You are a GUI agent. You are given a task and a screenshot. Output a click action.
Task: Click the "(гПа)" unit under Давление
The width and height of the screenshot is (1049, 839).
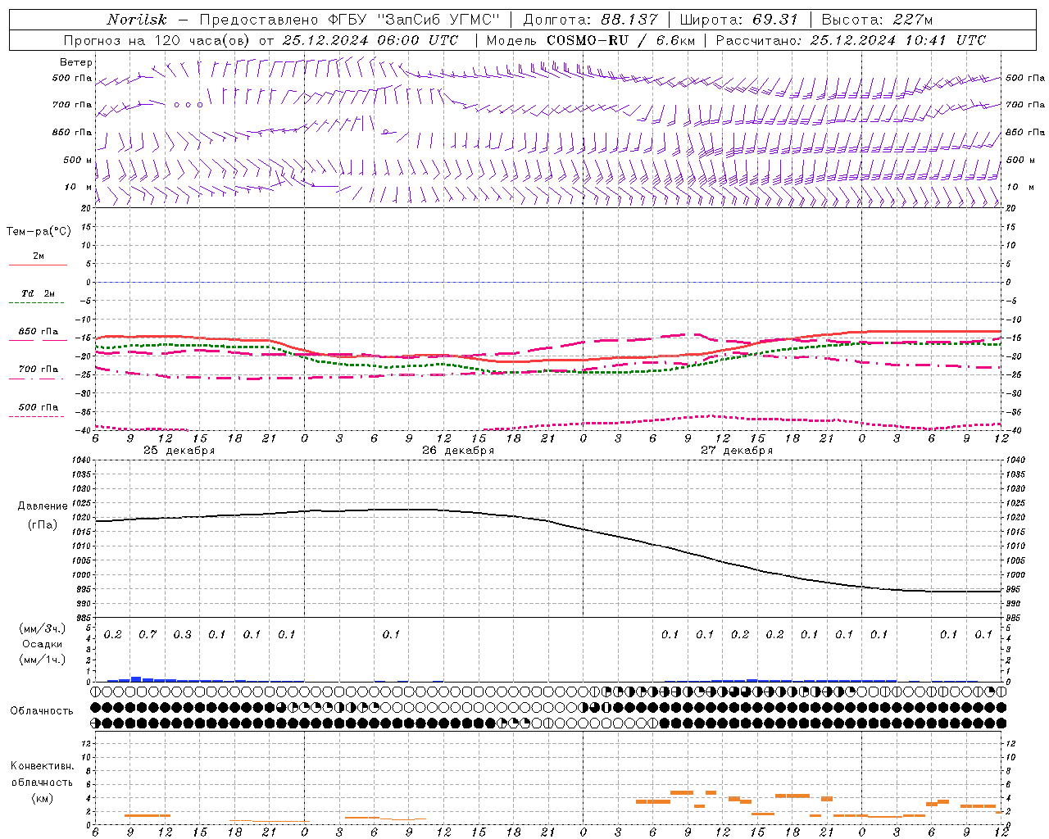pos(43,524)
